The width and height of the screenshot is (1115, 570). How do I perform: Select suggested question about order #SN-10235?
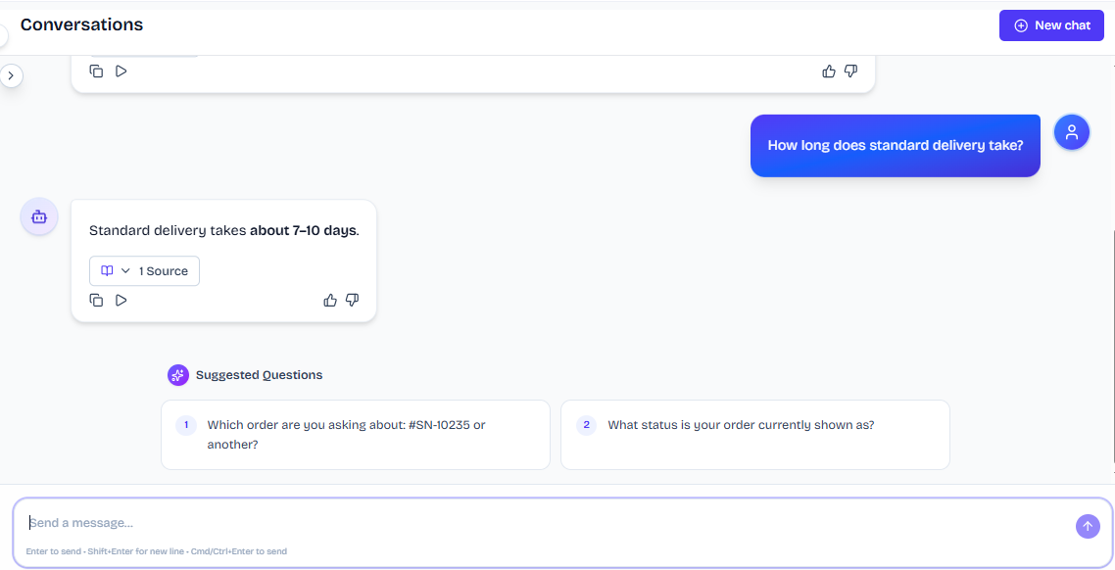point(356,434)
